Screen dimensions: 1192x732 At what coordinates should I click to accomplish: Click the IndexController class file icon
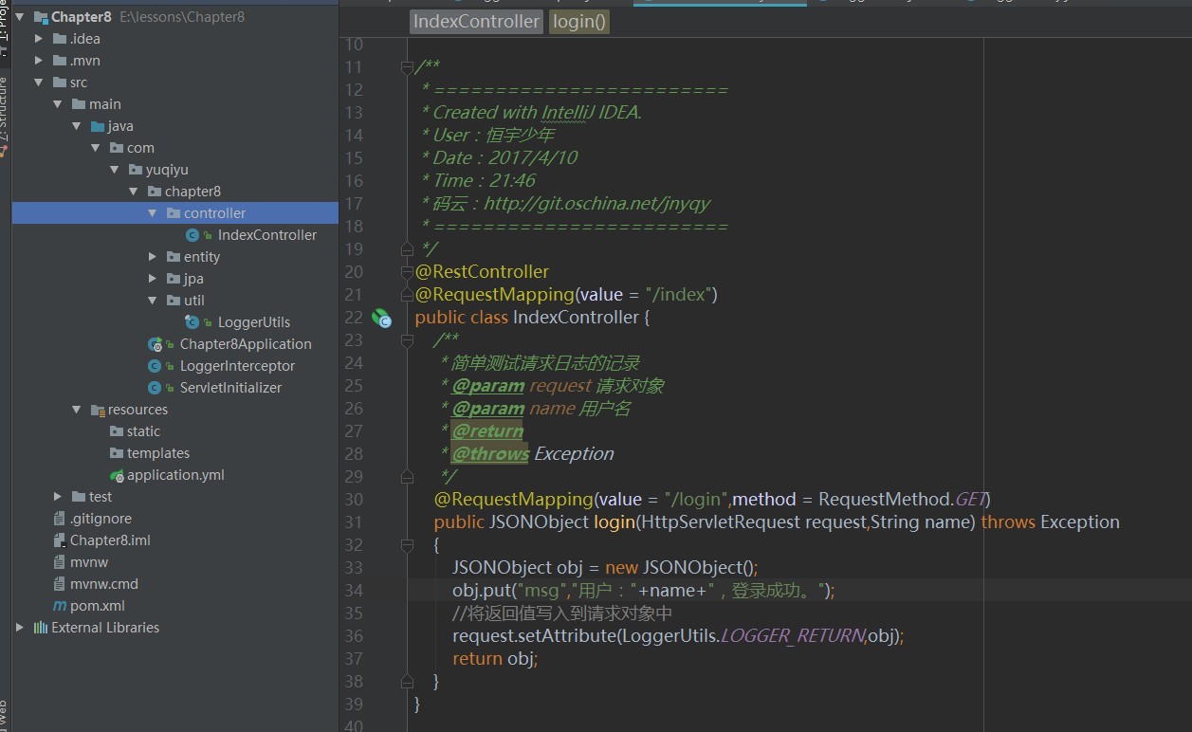(193, 235)
